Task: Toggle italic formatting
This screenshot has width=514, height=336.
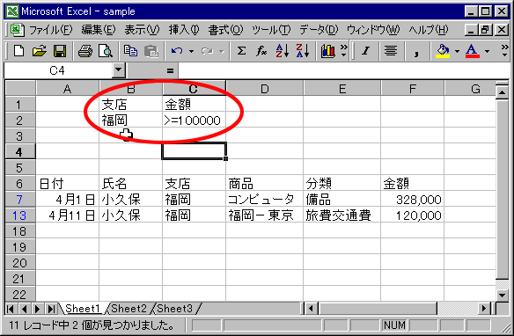Action: (366, 51)
